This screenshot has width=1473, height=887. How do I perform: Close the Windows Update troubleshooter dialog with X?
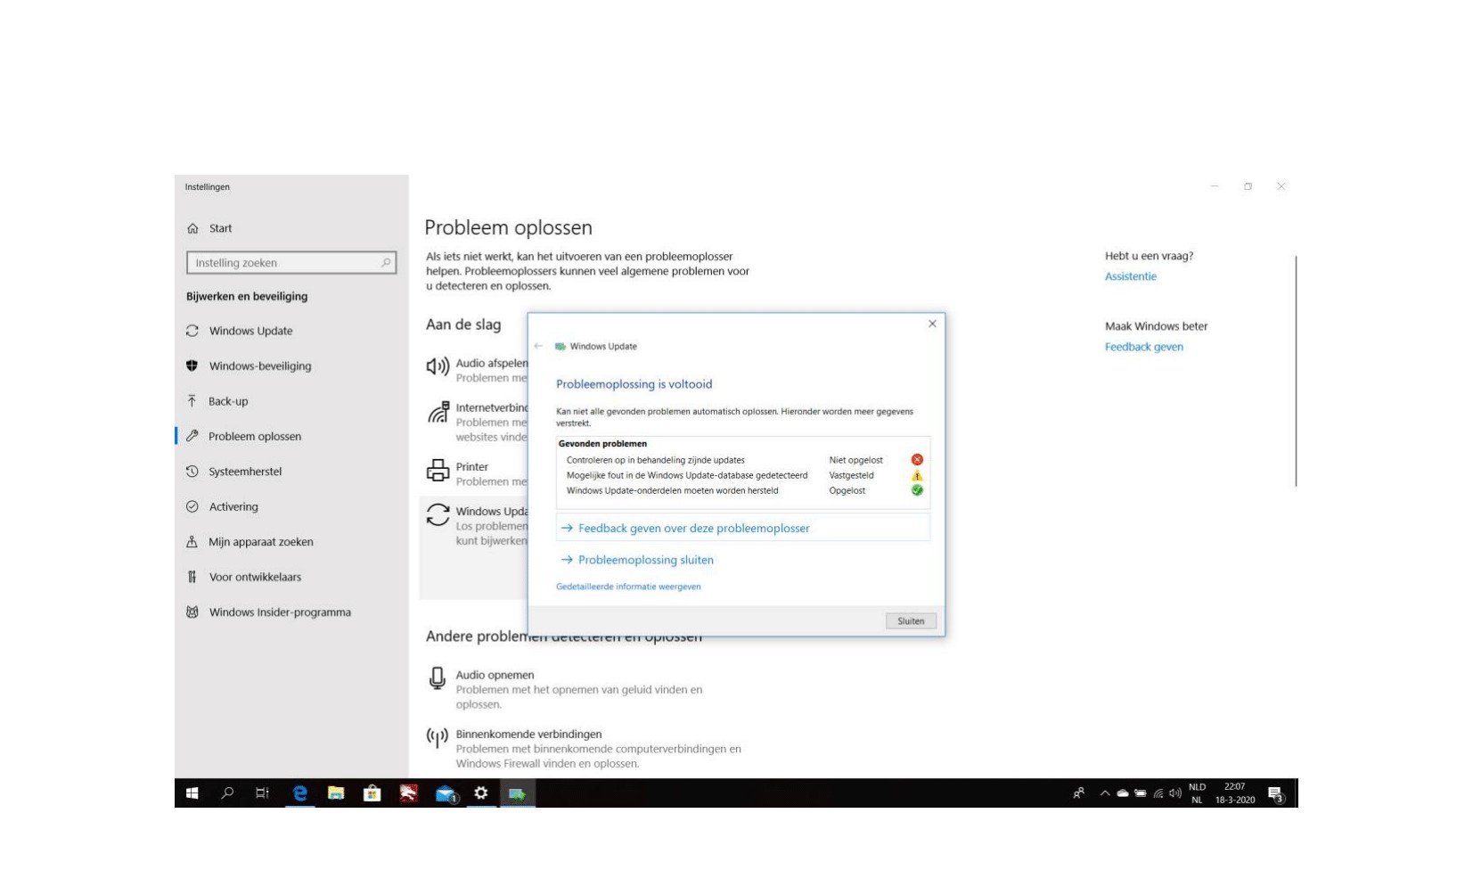point(932,324)
